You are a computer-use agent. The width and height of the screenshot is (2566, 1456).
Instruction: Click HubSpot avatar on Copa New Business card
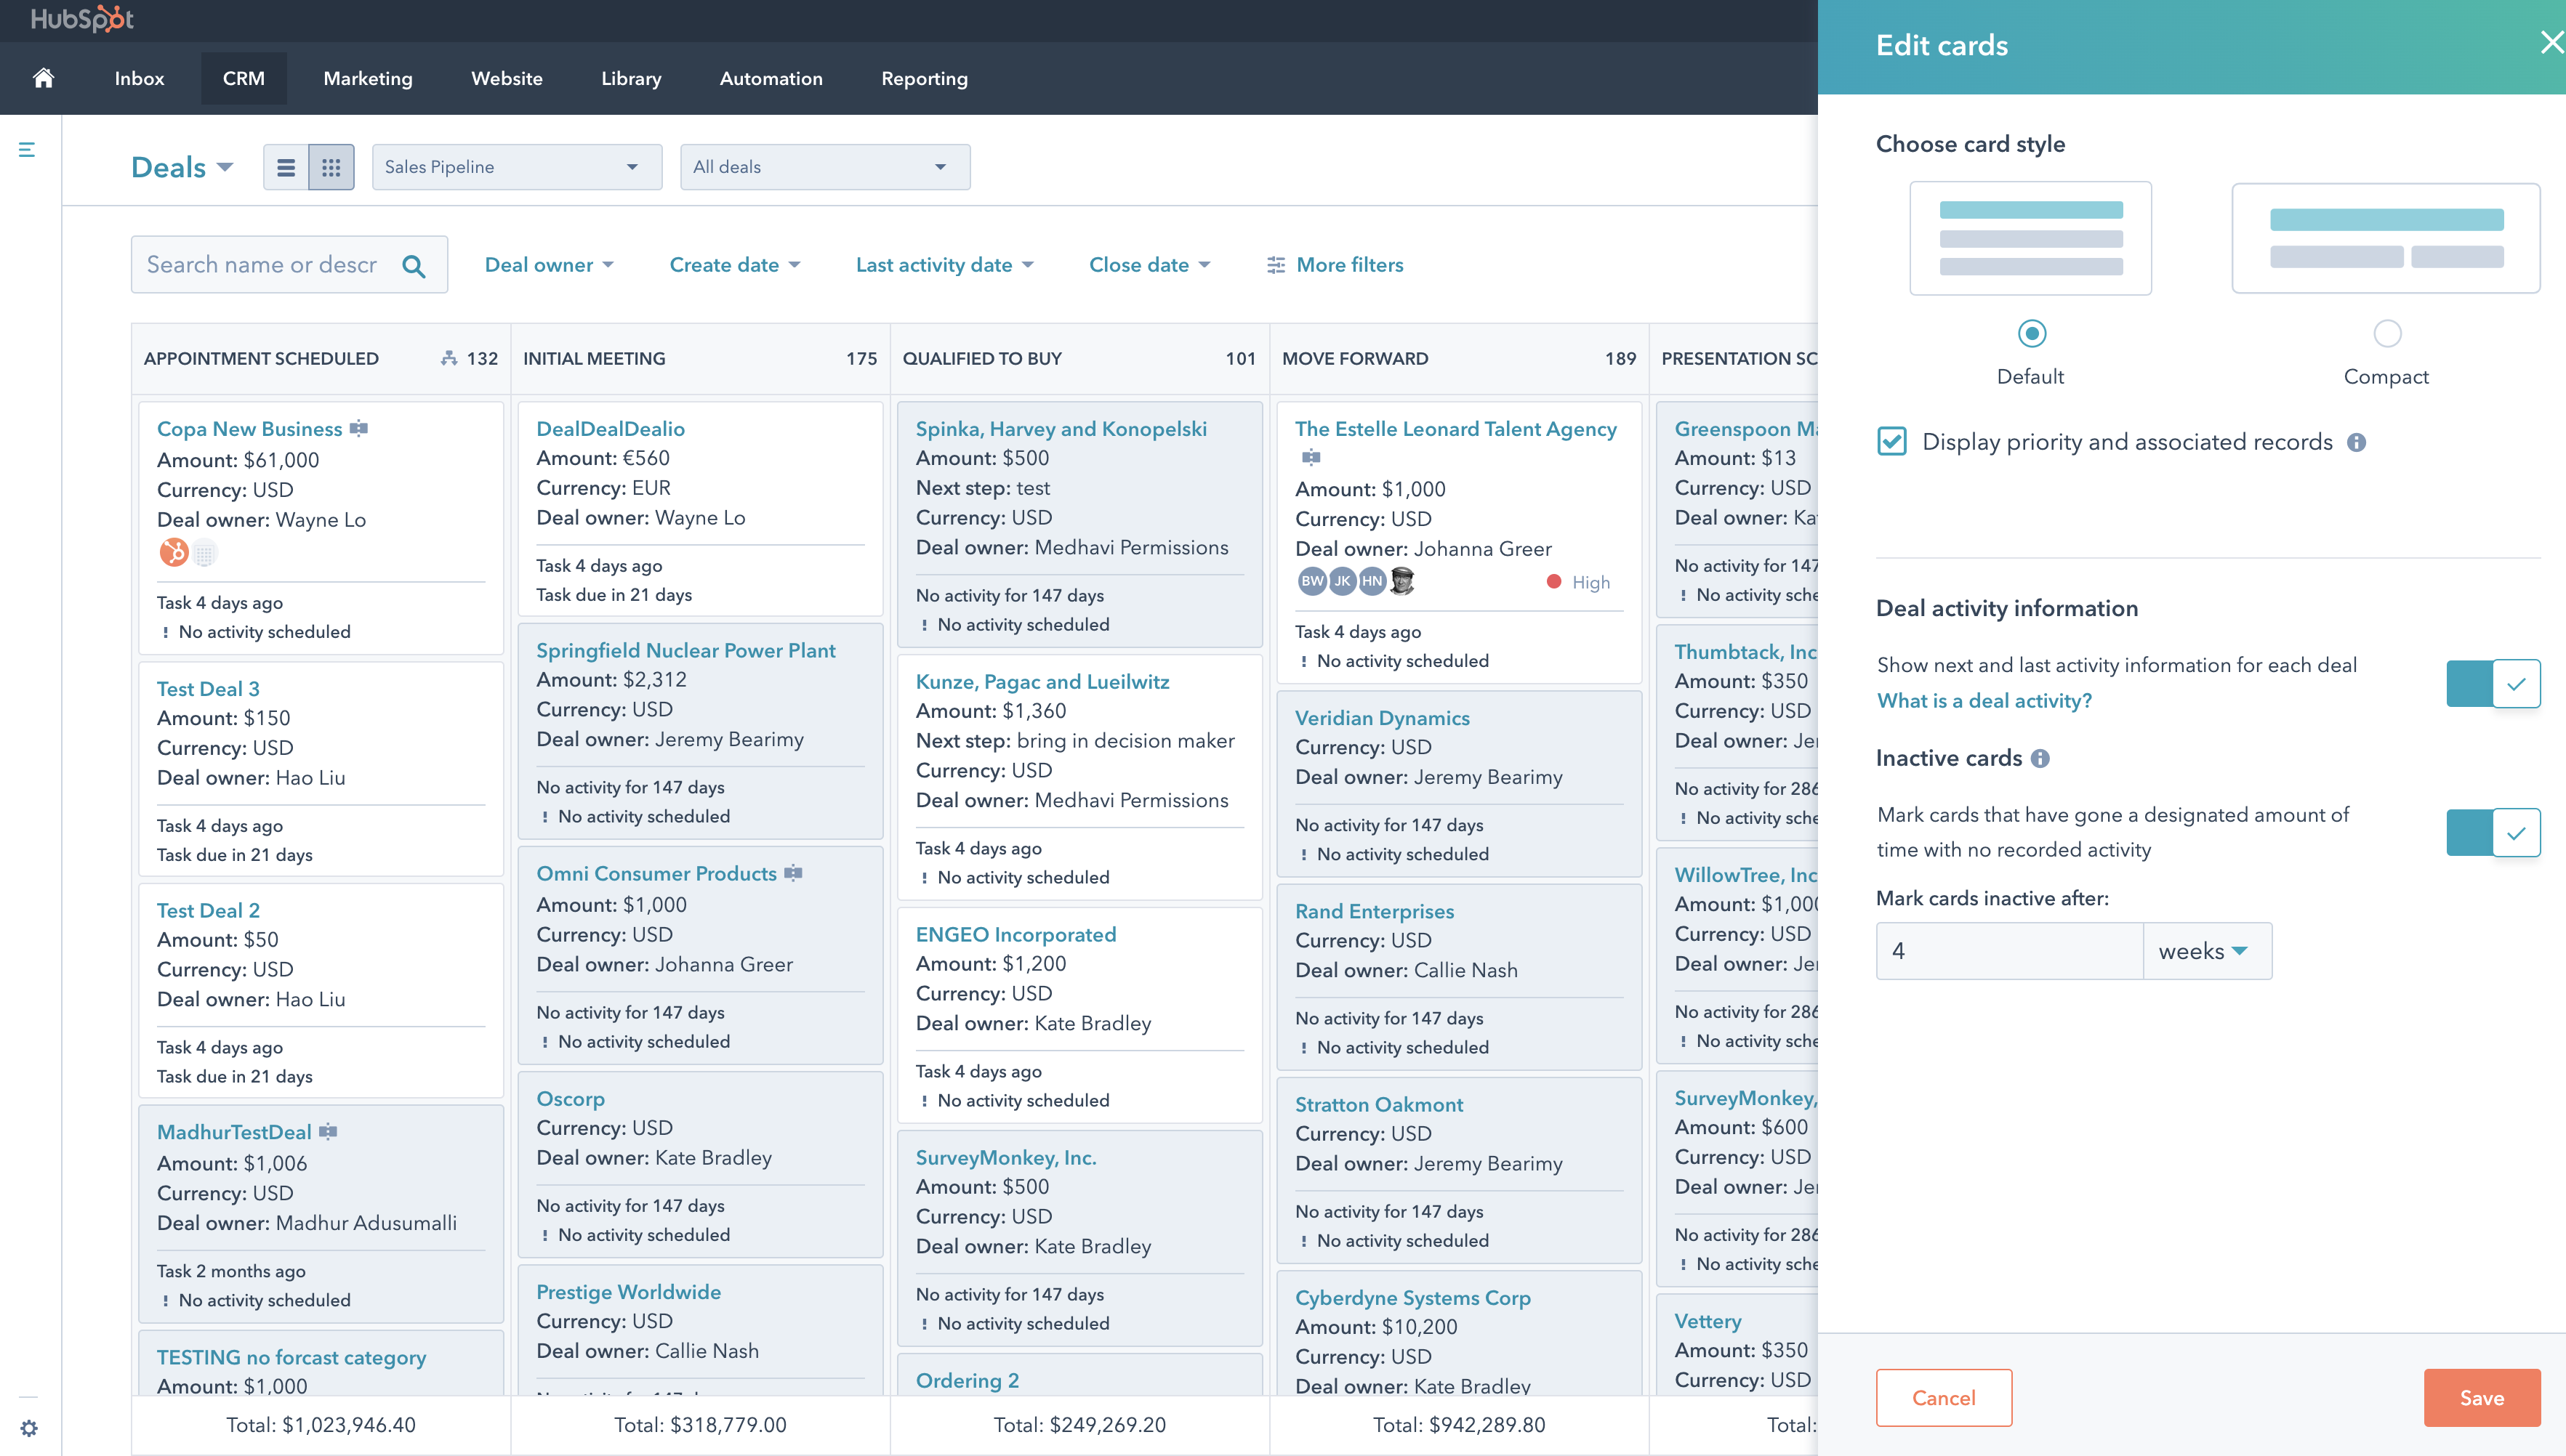click(174, 552)
